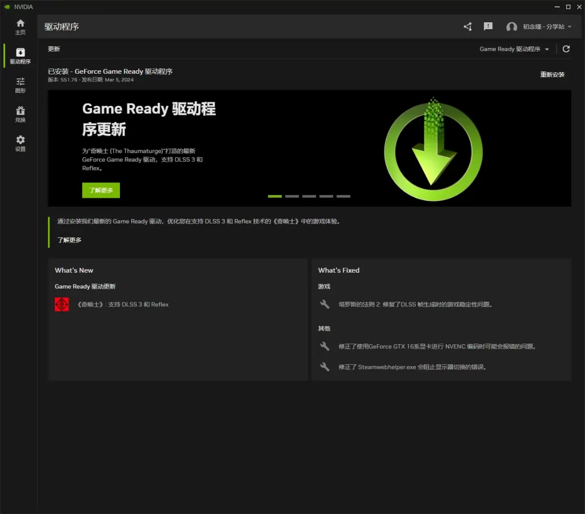Select the Drivers (驱动程序) sidebar item
This screenshot has height=514, width=585.
point(20,57)
